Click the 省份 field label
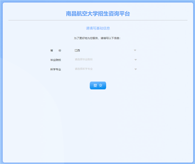Screen dimensions: 195x164 pos(56,50)
